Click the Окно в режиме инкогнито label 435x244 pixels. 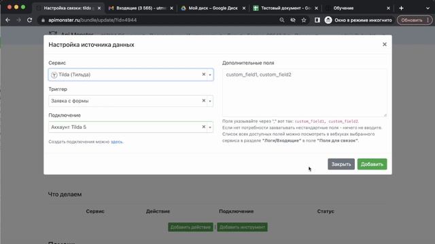[363, 20]
